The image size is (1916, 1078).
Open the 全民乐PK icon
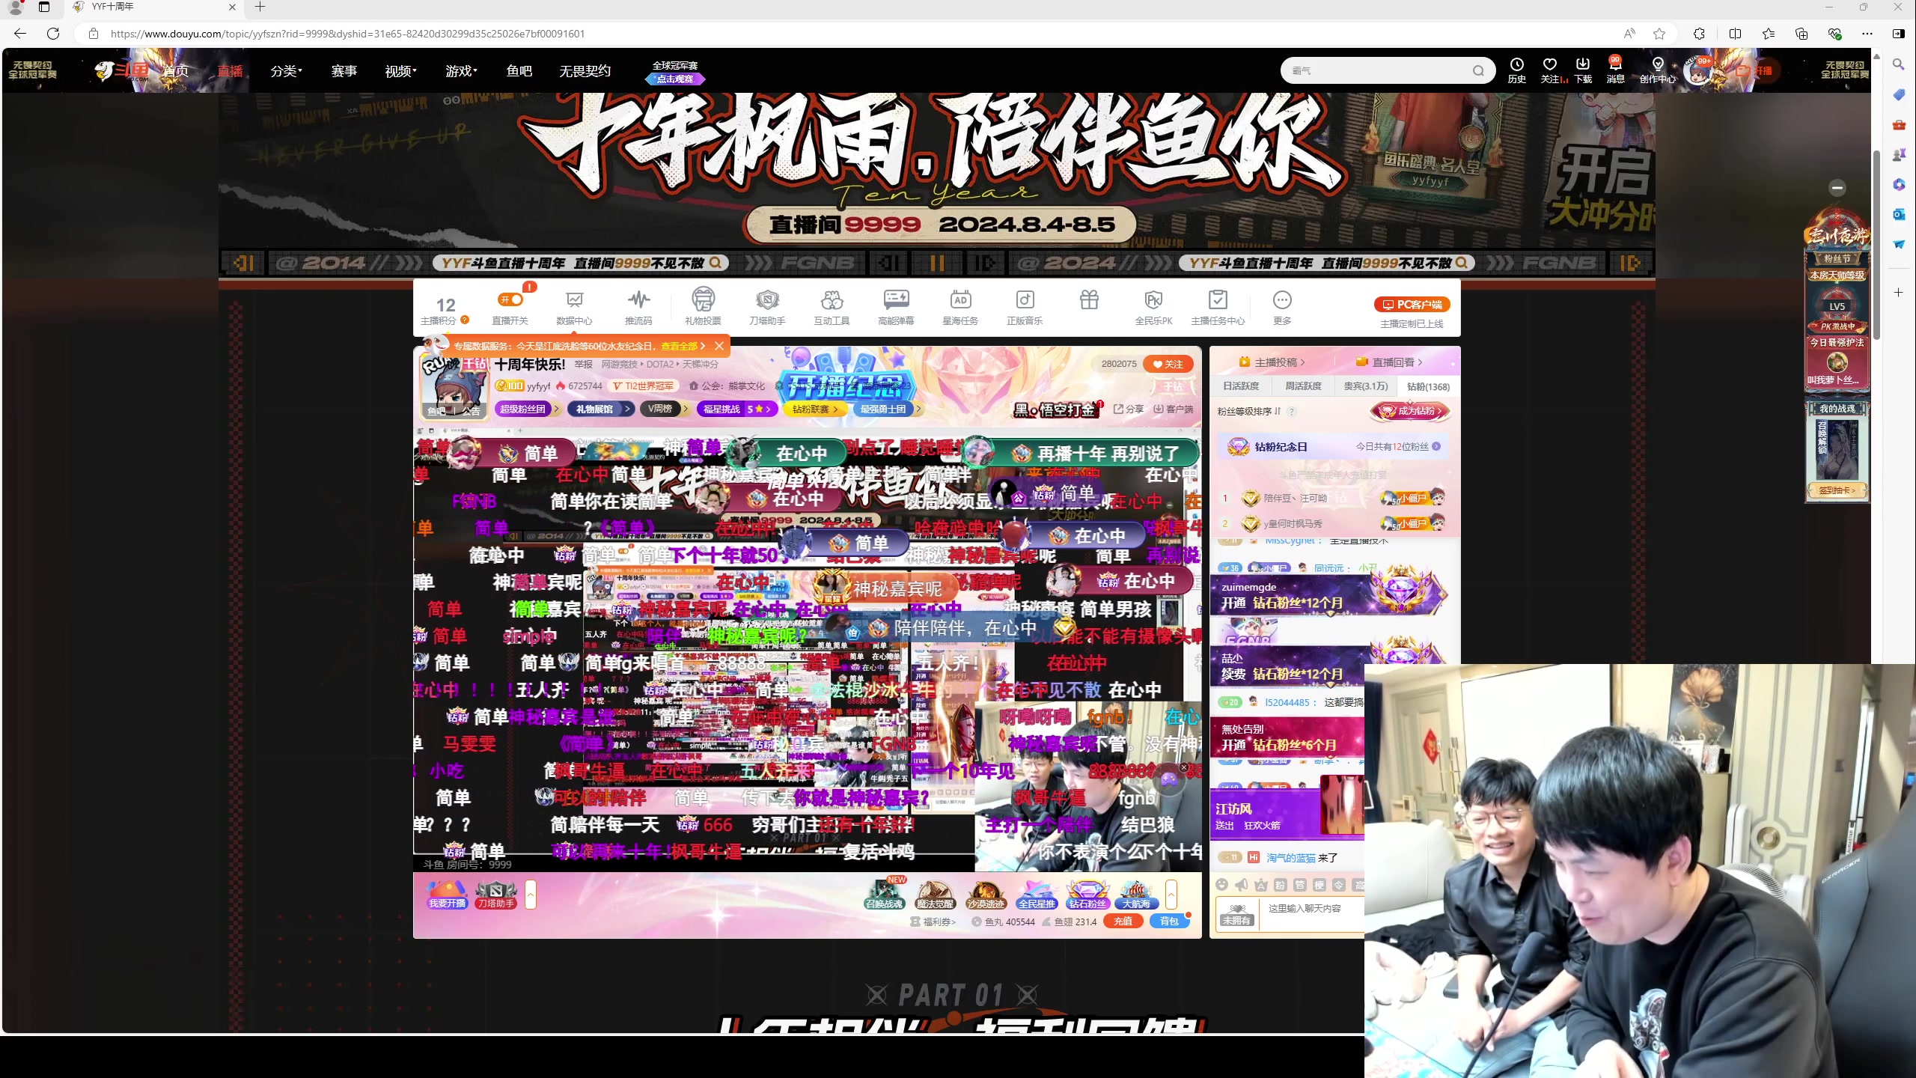(1153, 307)
